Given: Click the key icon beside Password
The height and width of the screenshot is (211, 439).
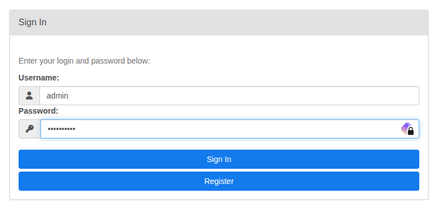Looking at the screenshot, I should 30,129.
